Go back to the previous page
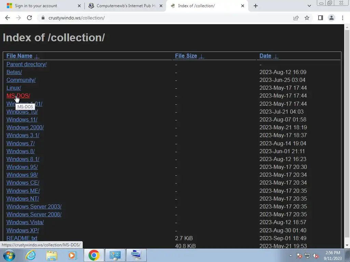Viewport: 350px width, 262px height. click(x=8, y=18)
